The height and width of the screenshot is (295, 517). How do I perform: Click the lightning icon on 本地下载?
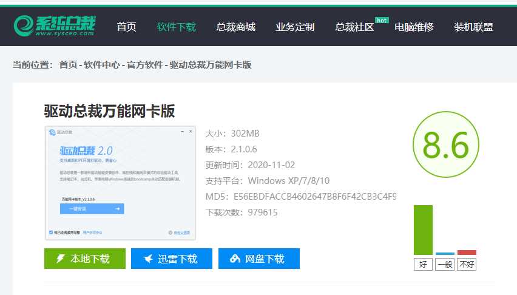[x=60, y=259]
